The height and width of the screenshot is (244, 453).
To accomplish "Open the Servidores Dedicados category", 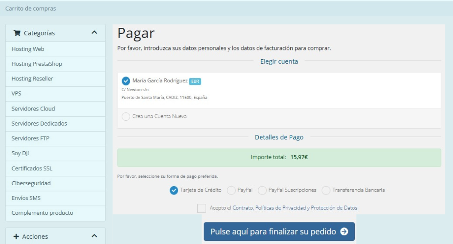I will click(x=55, y=124).
